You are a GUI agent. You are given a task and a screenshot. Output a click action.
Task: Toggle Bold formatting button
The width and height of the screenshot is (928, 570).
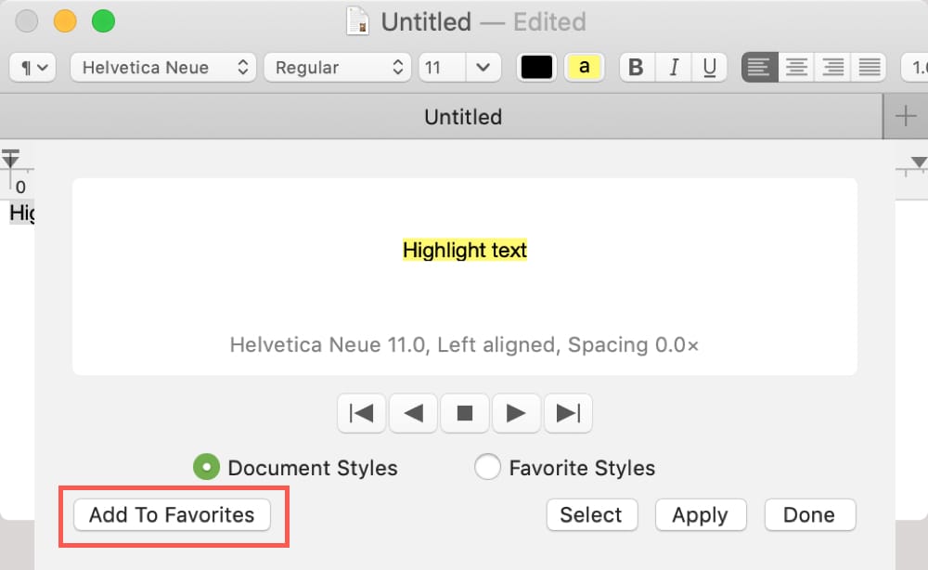(637, 68)
